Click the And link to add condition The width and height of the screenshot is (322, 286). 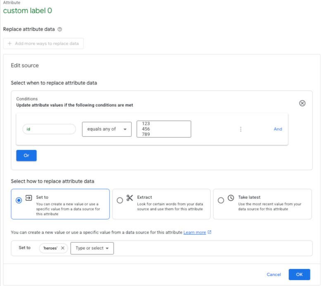click(278, 129)
